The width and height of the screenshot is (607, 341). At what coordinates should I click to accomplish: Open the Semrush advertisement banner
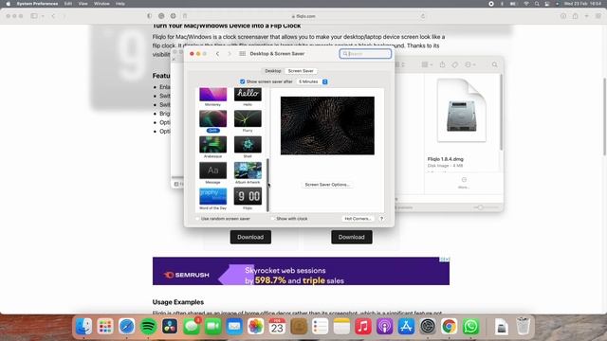tap(301, 271)
